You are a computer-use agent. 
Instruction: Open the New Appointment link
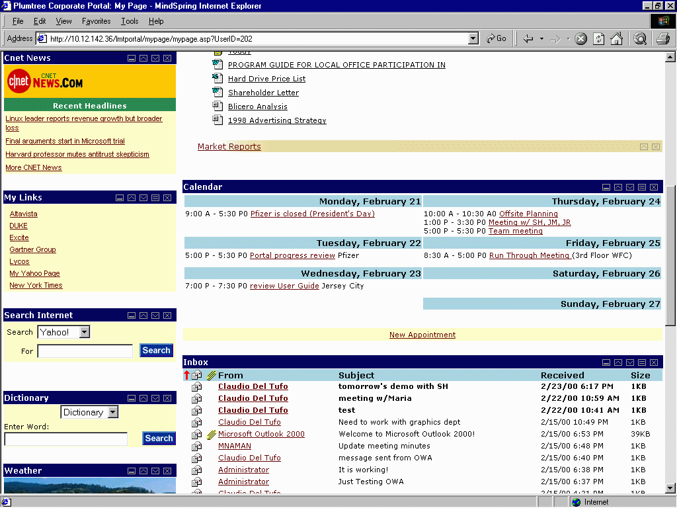pos(422,335)
